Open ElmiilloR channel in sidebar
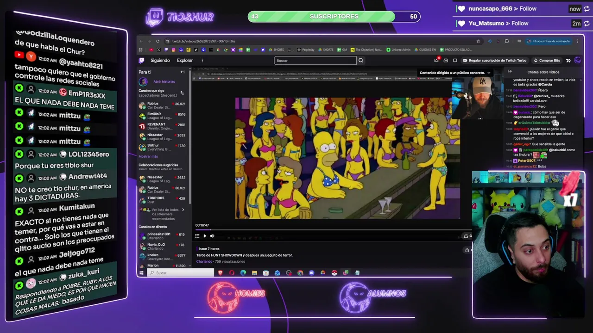 [x=162, y=116]
